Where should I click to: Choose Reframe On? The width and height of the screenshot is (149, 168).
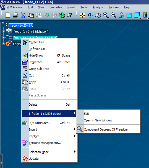pyautogui.click(x=49, y=49)
